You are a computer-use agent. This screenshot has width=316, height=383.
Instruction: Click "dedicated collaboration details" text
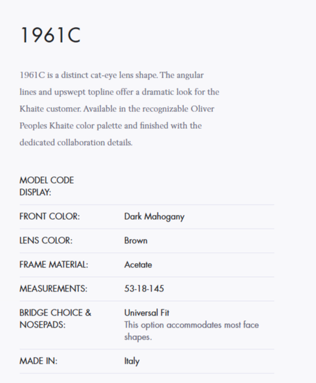pos(75,142)
